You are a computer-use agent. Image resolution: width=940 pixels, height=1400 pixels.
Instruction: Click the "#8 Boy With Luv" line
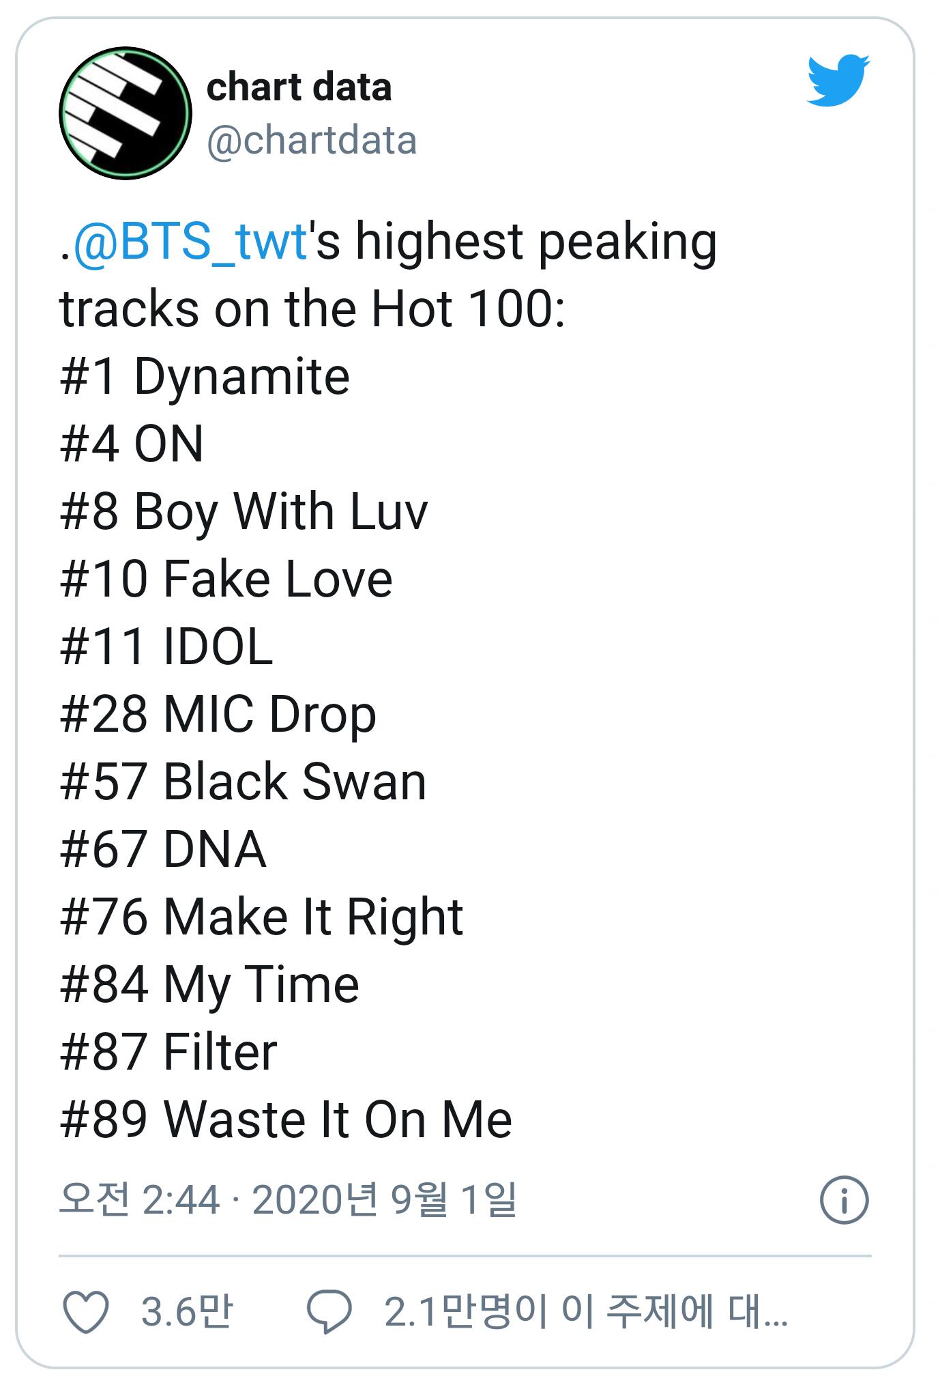click(x=244, y=512)
